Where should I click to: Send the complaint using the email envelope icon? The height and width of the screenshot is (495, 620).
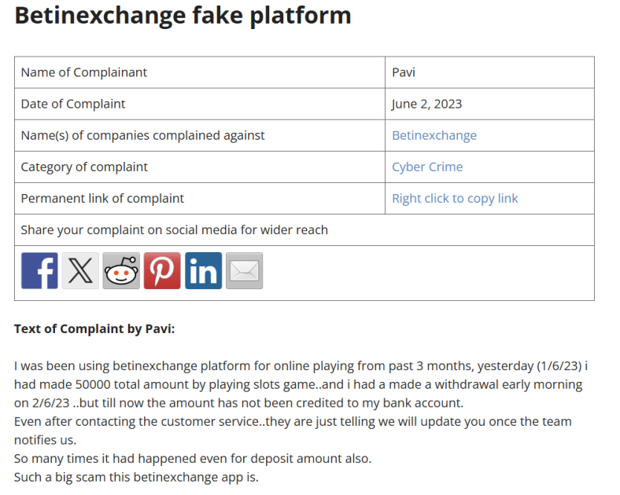pos(244,271)
